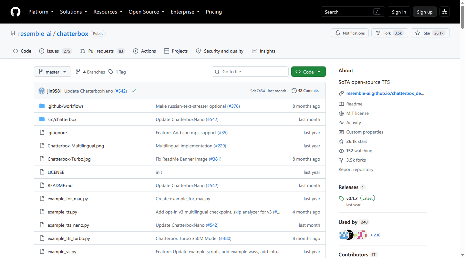Open the master branch selector
This screenshot has width=465, height=258.
coord(53,72)
